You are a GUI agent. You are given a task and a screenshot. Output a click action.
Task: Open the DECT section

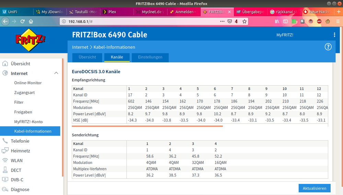point(16,170)
